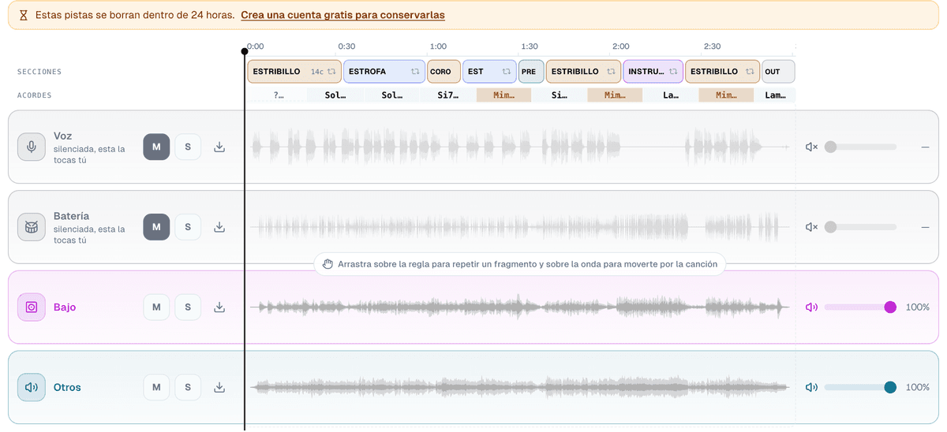Loop the ESTRIBILLO before OUT via repeat icon
The image size is (947, 432).
(750, 72)
